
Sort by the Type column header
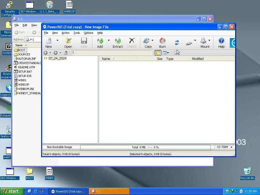pyautogui.click(x=176, y=59)
